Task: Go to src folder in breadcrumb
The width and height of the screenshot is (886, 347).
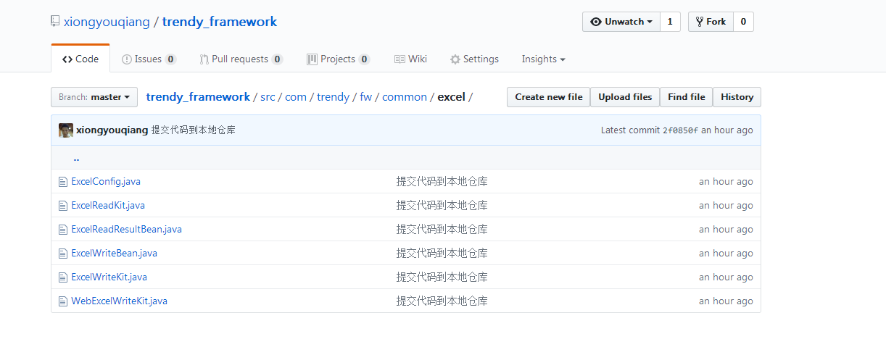Action: [x=268, y=97]
